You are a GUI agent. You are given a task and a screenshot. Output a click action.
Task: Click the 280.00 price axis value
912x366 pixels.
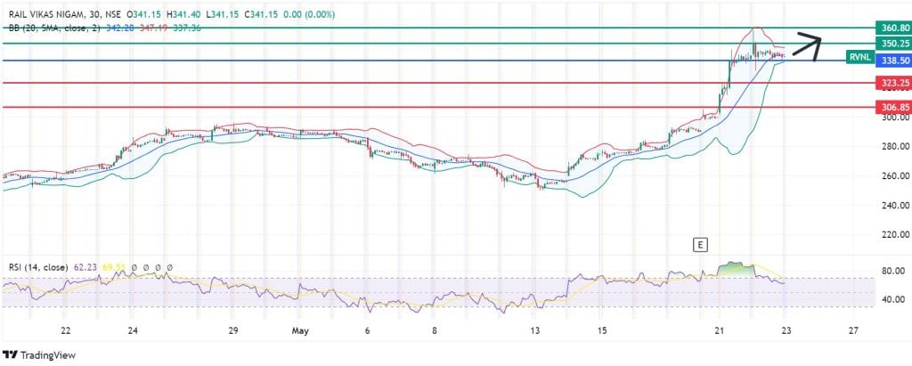point(894,147)
